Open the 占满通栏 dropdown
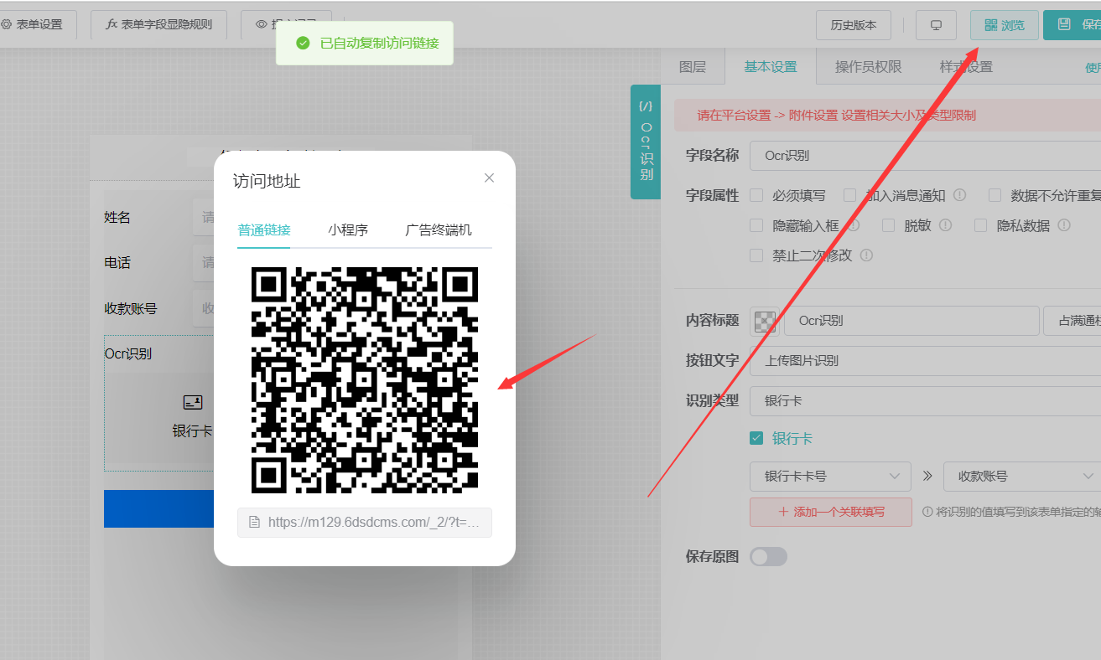Screen dimensions: 1101x660 (x=1072, y=321)
